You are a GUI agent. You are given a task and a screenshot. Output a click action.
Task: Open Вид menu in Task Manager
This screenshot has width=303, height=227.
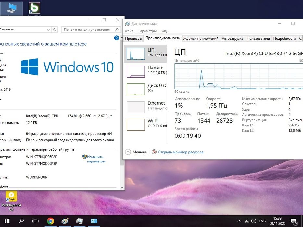click(163, 31)
